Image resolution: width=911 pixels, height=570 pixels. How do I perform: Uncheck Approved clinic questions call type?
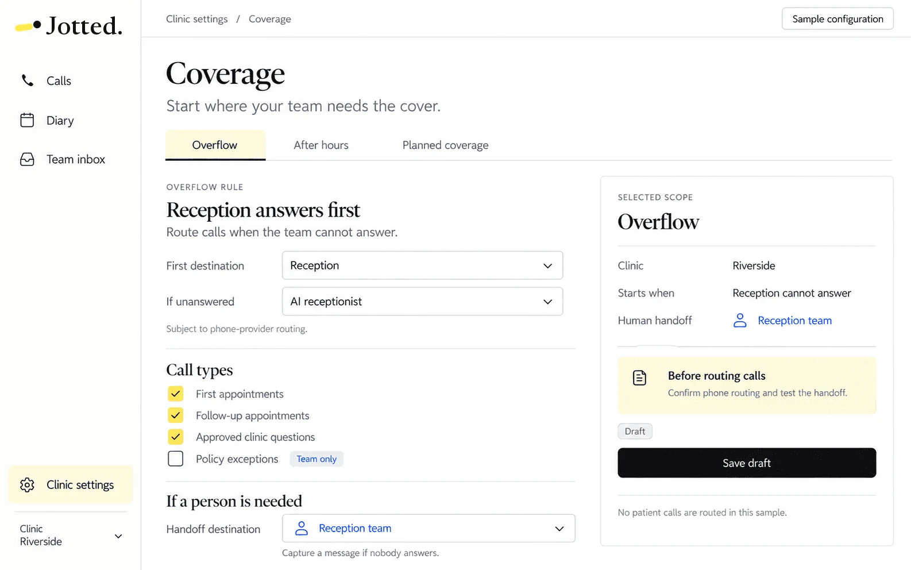176,437
